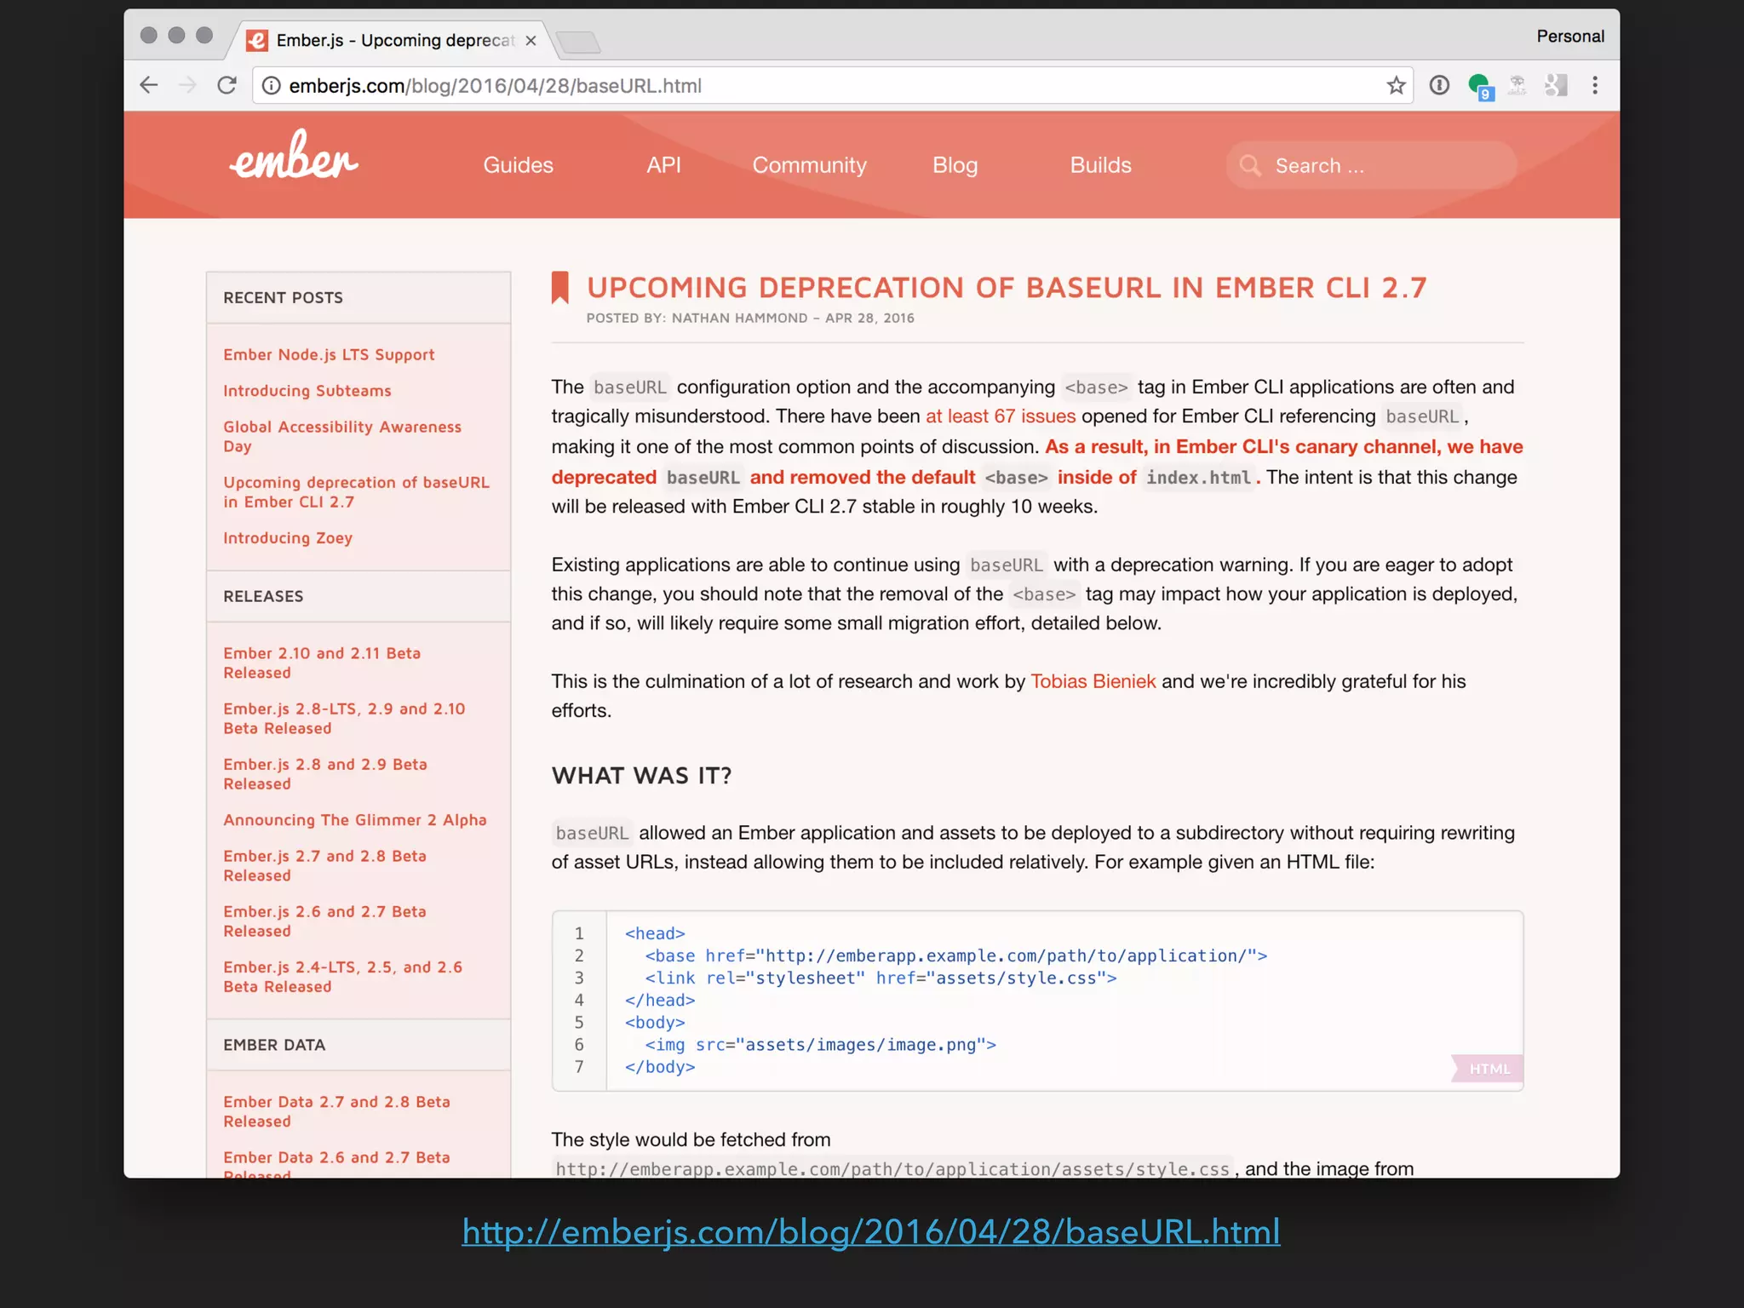Open Tobias Bieniek's profile link
The height and width of the screenshot is (1308, 1744).
(x=1093, y=681)
